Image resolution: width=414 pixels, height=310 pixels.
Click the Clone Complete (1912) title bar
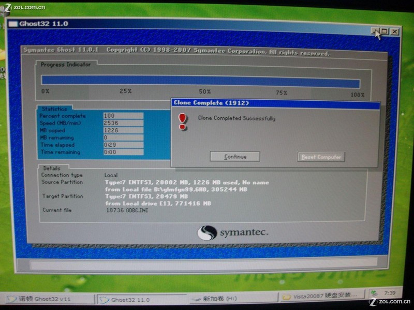point(276,103)
